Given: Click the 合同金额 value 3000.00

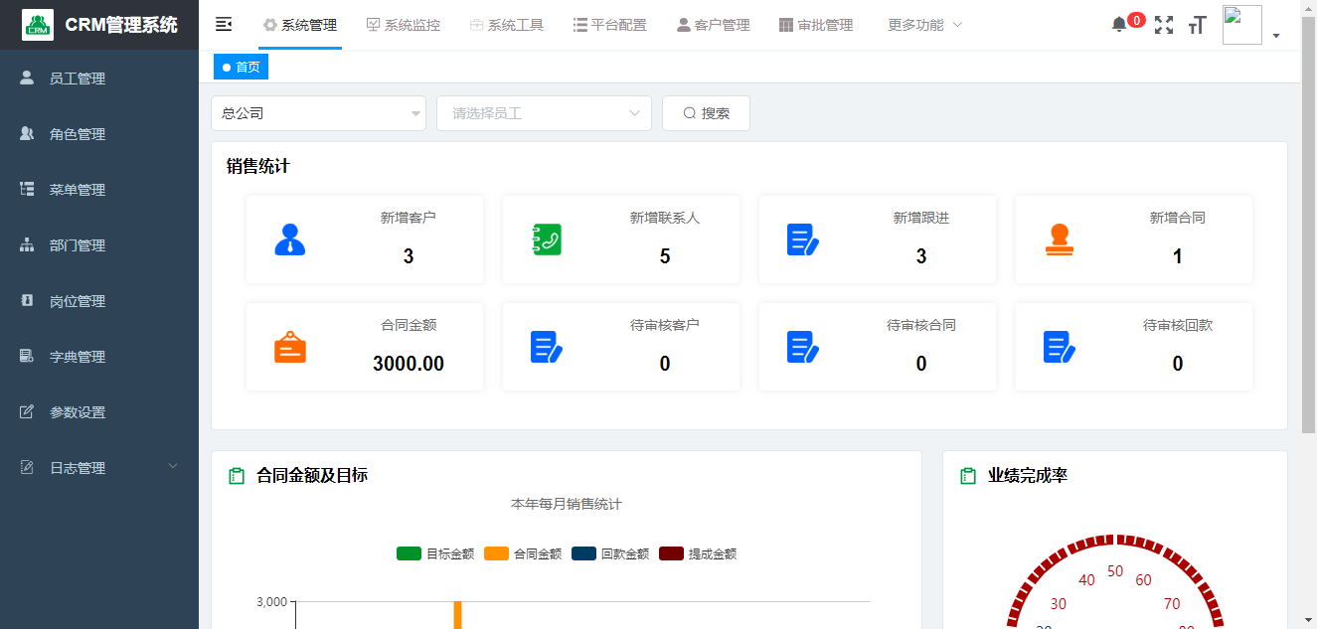Looking at the screenshot, I should click(409, 364).
